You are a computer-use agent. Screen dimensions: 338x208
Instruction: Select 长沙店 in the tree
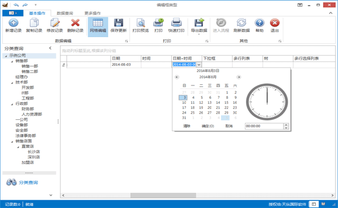click(x=34, y=151)
